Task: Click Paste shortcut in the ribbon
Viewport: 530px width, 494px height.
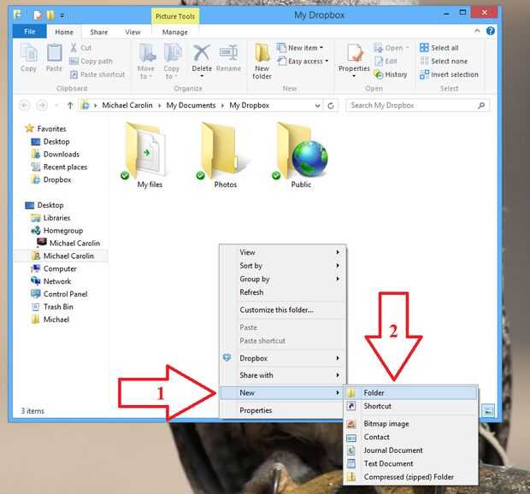Action: pyautogui.click(x=97, y=74)
